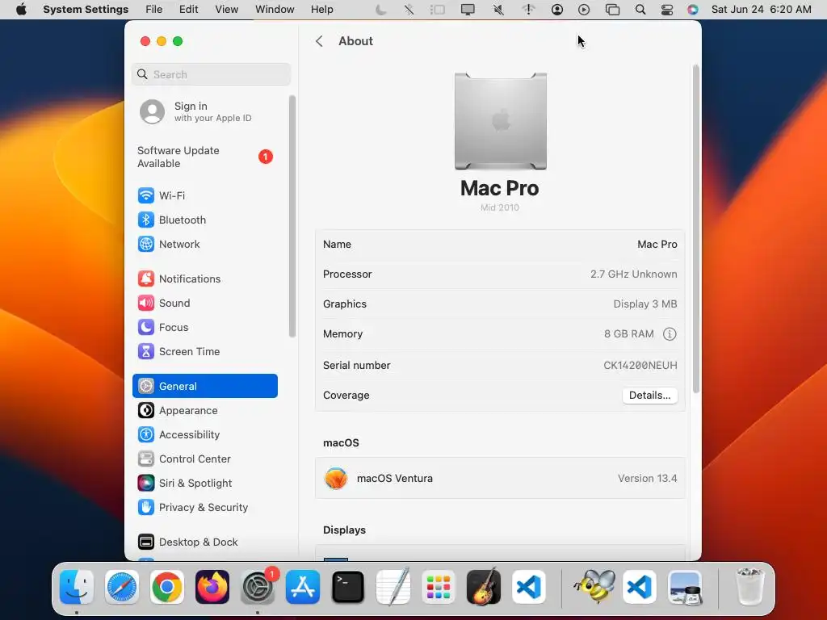Launch Google Chrome from the Dock

[167, 587]
